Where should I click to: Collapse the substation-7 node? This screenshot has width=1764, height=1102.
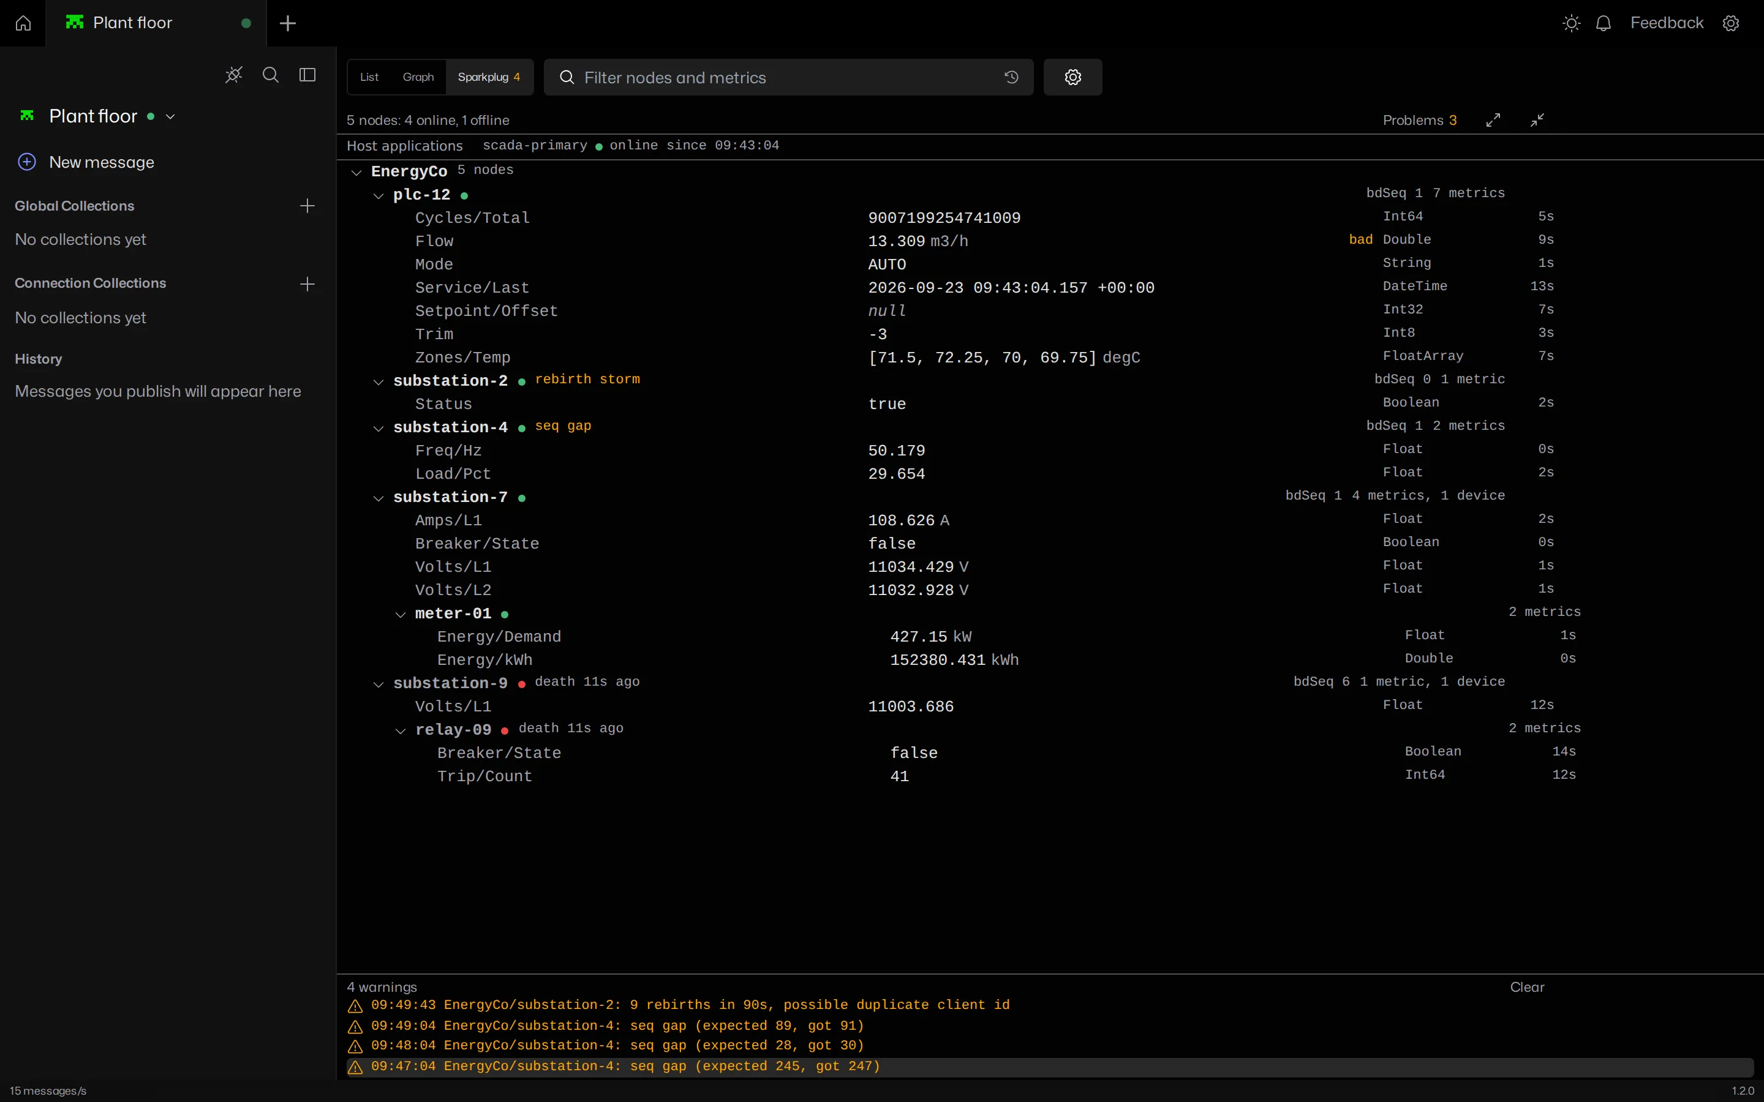(x=379, y=498)
